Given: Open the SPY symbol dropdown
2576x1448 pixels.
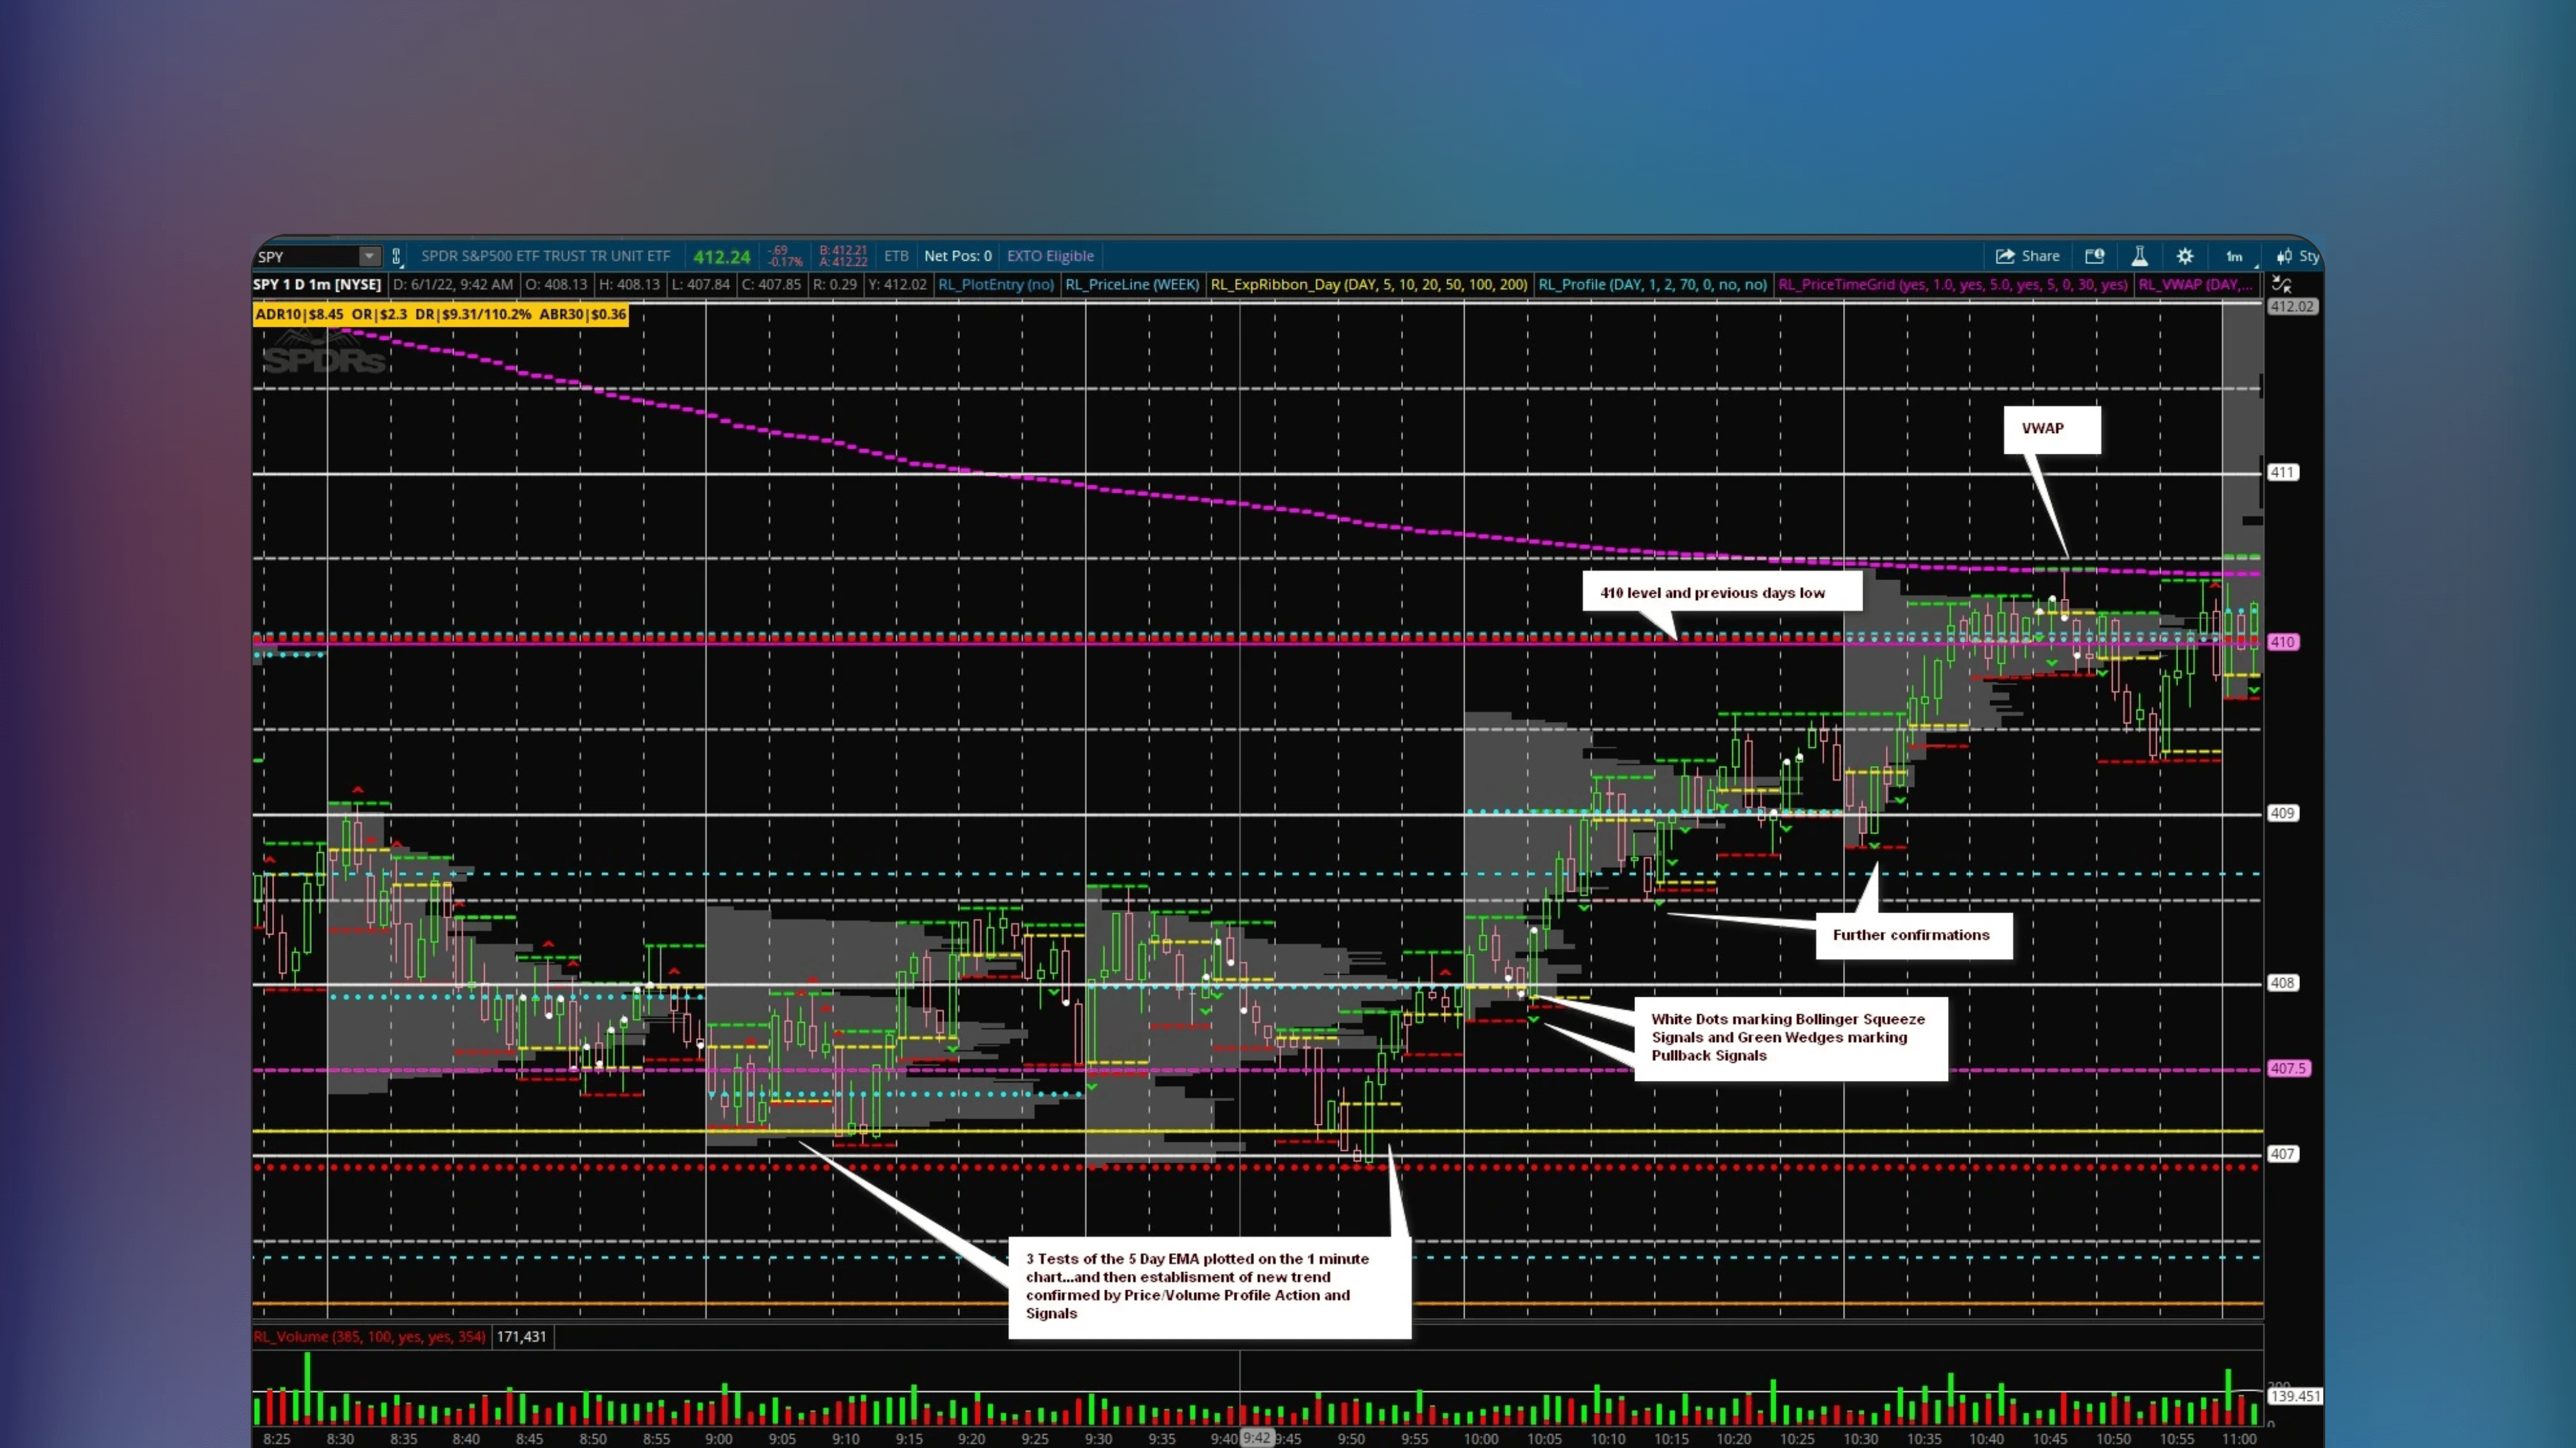Looking at the screenshot, I should [368, 256].
